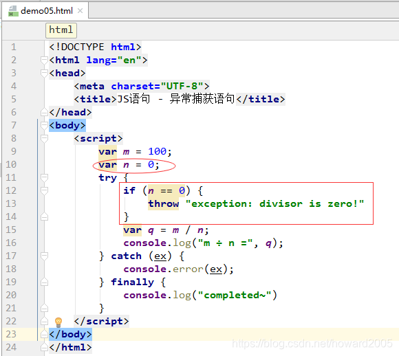
Task: Click the var n = 0 statement
Action: click(x=129, y=164)
